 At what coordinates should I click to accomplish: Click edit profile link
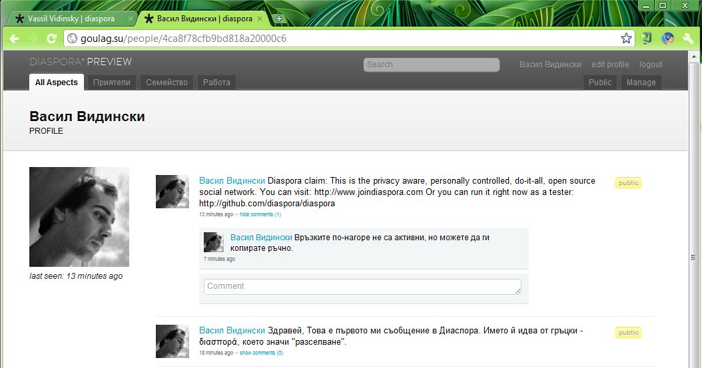click(x=610, y=65)
